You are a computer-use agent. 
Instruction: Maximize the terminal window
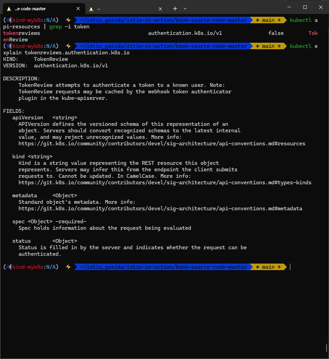305,7
